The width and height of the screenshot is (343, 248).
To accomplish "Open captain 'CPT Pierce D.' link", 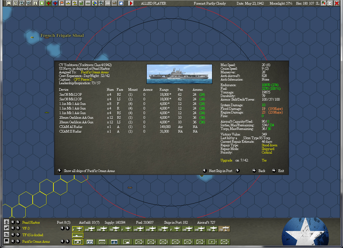I will pos(83,79).
